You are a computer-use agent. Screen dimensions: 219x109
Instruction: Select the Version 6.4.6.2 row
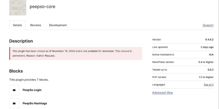point(183,40)
